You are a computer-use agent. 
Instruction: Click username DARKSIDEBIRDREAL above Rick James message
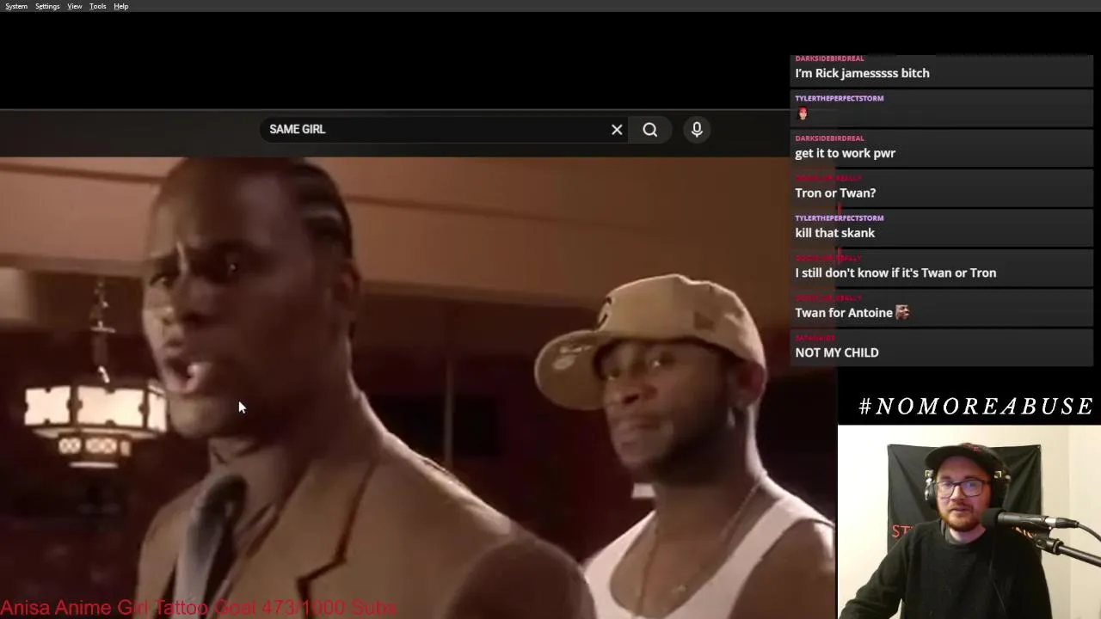pyautogui.click(x=829, y=58)
